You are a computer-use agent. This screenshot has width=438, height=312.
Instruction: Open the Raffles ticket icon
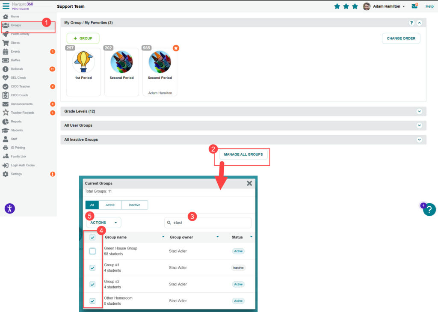coord(6,60)
